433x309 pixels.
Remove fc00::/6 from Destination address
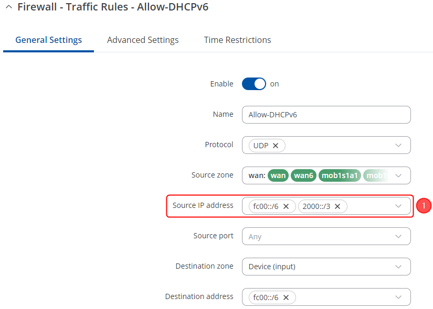pyautogui.click(x=286, y=297)
